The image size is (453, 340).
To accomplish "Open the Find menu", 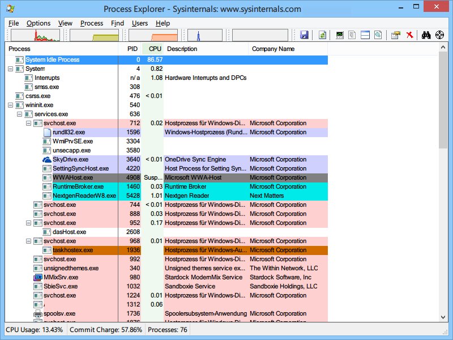I will pyautogui.click(x=117, y=23).
